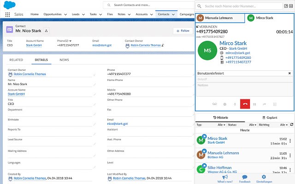Click the MS avatar in the call panel
The height and width of the screenshot is (184, 295).
pos(207,51)
